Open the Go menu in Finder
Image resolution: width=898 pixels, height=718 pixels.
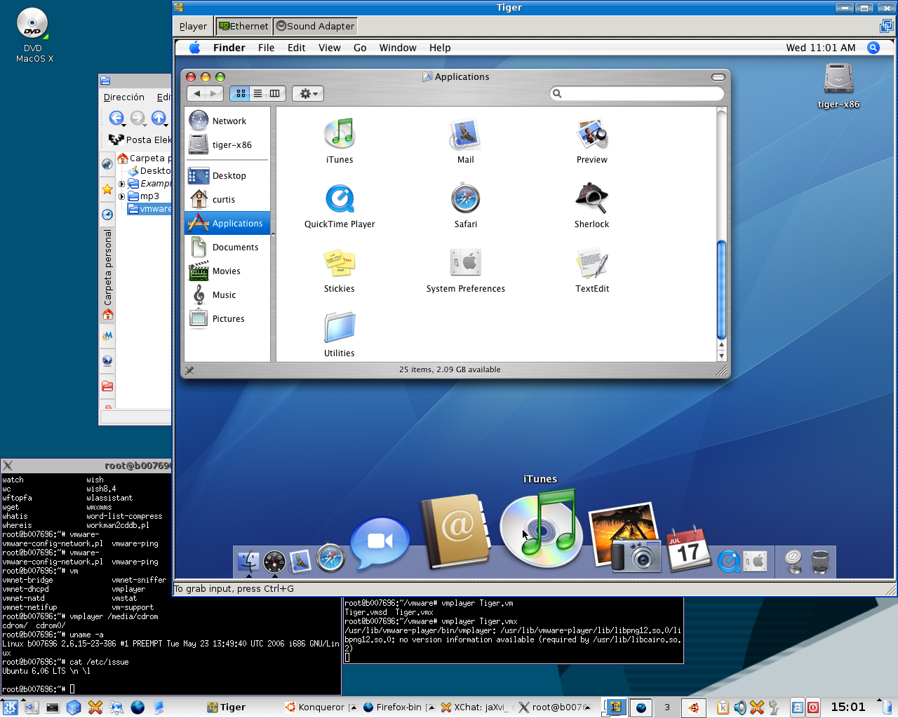coord(360,48)
